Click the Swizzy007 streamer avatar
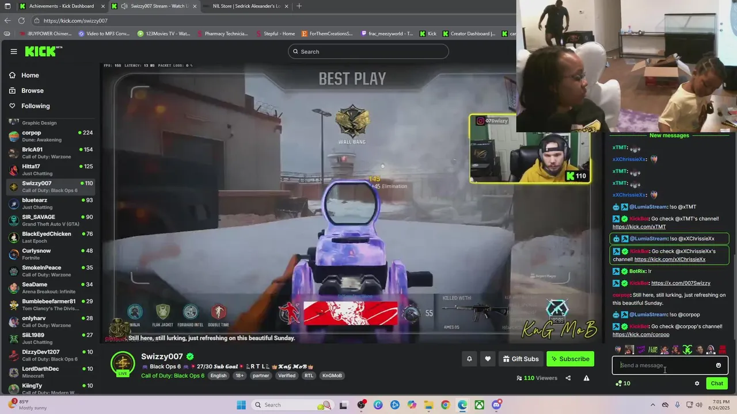Viewport: 737px width, 414px height. coord(123,363)
